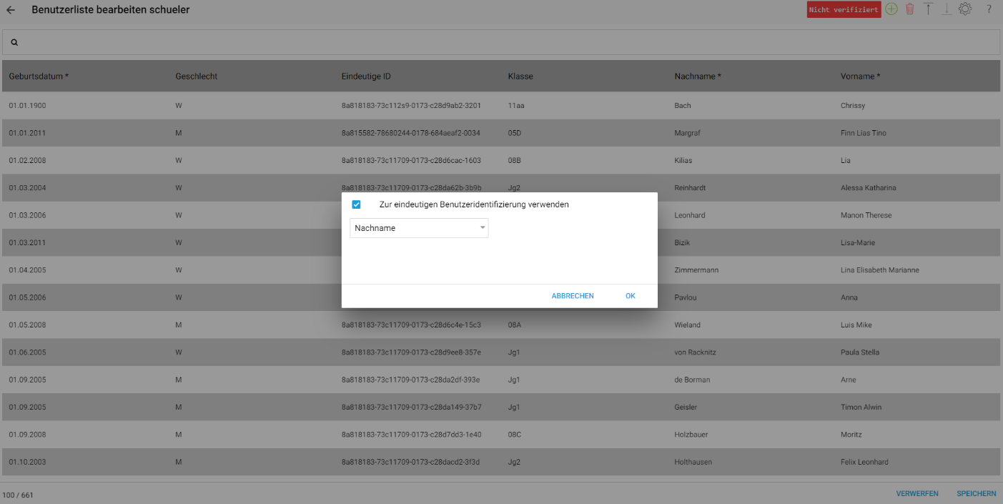Click the red trash delete icon

pyautogui.click(x=910, y=9)
